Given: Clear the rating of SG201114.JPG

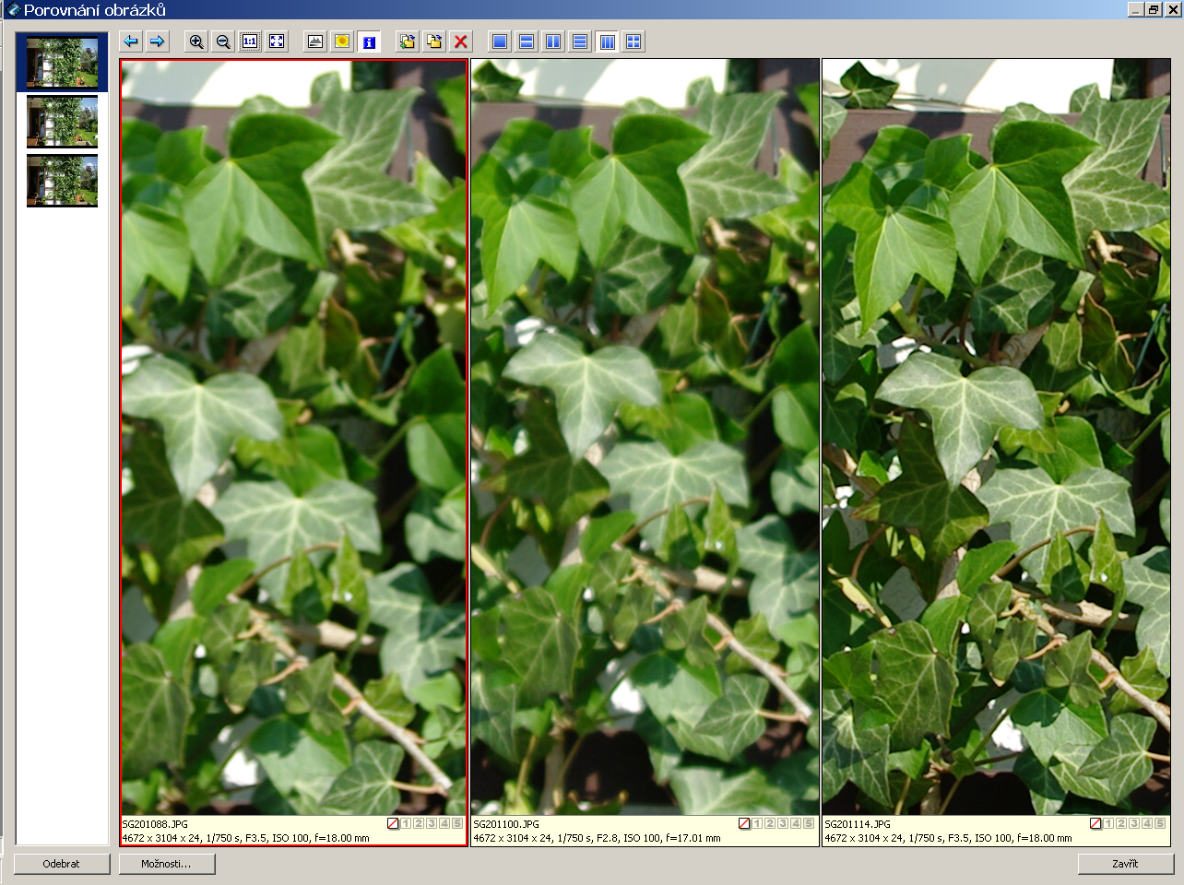Looking at the screenshot, I should coord(1095,823).
